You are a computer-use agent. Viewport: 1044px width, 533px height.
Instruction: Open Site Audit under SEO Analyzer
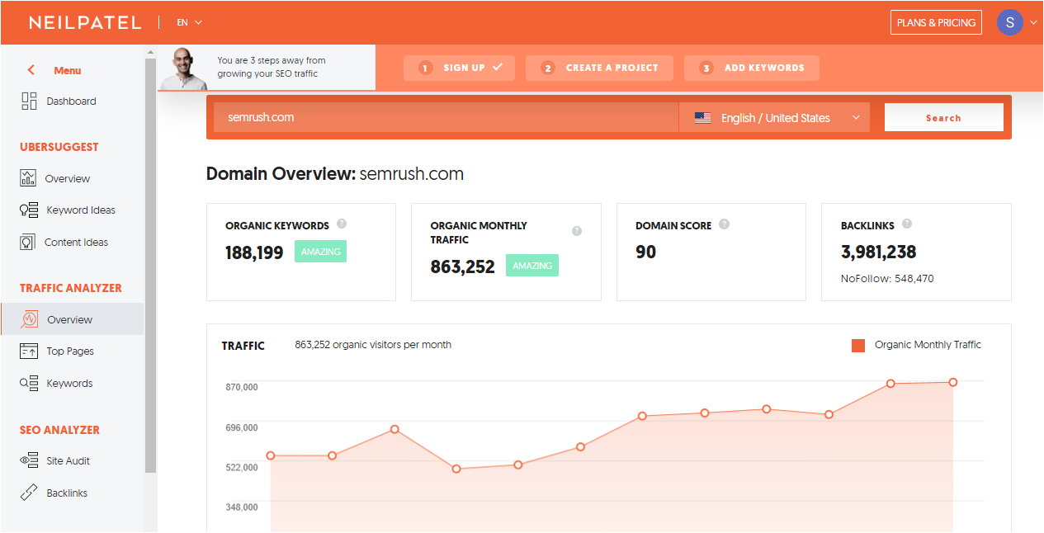(68, 461)
